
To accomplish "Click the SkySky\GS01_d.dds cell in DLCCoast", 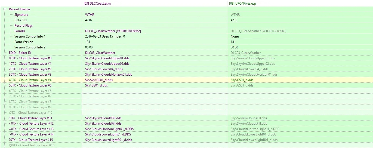I will [99, 80].
